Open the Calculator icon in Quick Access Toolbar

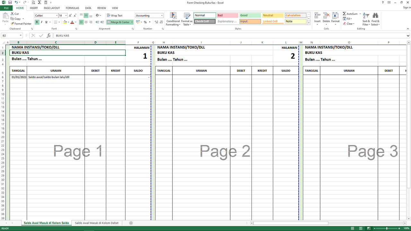[46, 2]
